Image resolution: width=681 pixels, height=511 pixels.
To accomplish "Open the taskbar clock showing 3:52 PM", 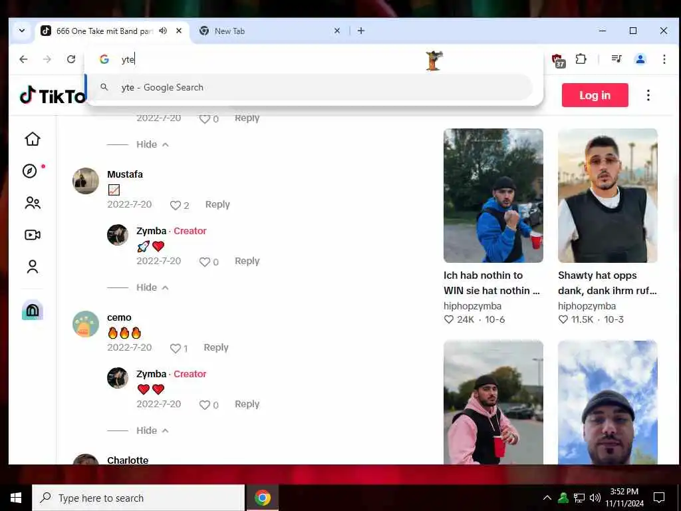I will [624, 498].
